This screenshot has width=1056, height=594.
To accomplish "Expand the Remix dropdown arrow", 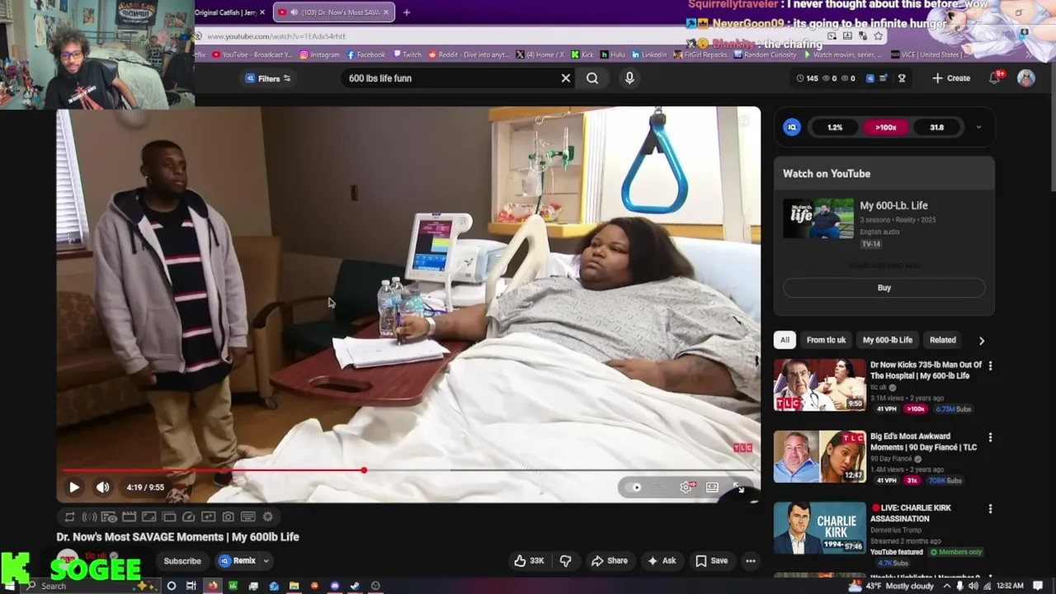I will 266,561.
